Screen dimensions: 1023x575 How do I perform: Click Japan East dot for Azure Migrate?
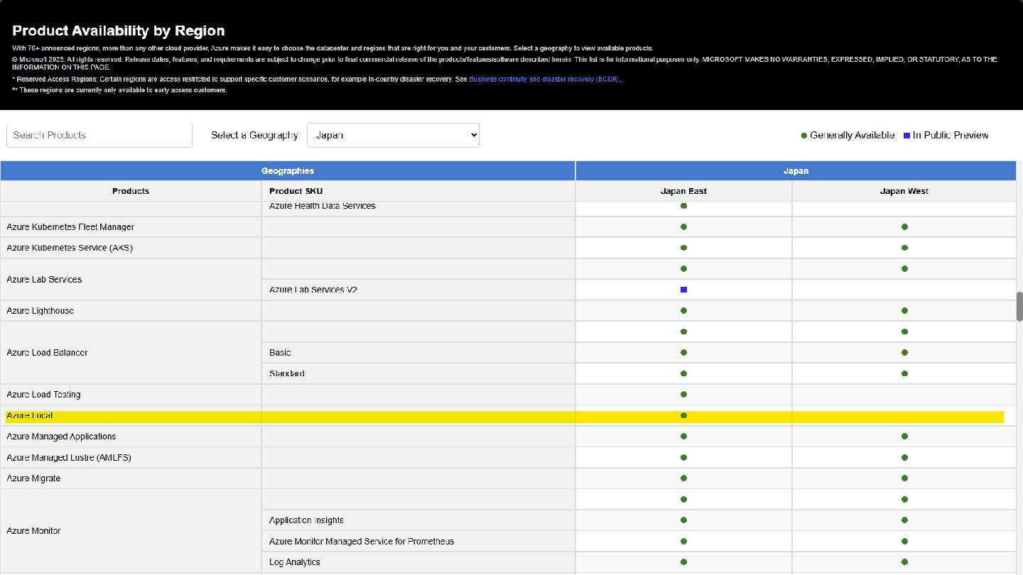(x=683, y=478)
